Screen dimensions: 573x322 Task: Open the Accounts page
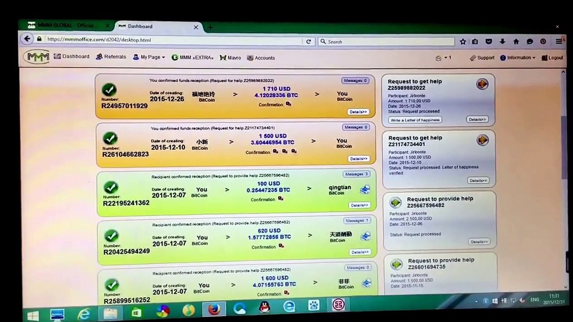(261, 58)
